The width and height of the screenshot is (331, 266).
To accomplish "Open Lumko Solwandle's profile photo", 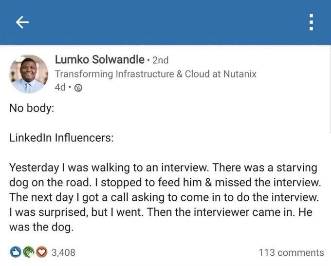I will tap(29, 74).
